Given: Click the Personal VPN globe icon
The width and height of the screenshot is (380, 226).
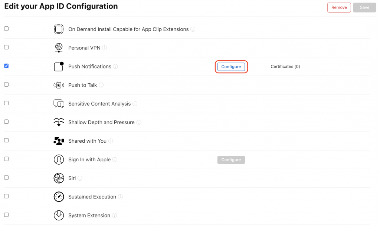Looking at the screenshot, I should tap(59, 48).
